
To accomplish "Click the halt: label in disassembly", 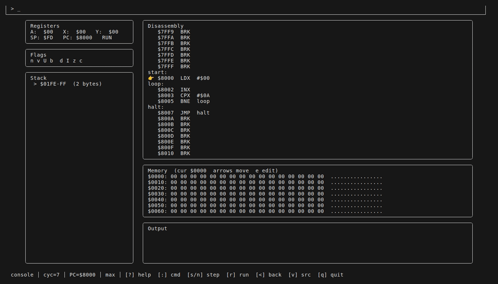I will 156,107.
